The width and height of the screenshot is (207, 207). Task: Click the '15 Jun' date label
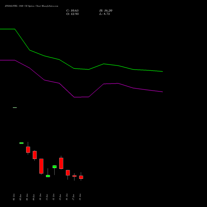tap(60, 197)
